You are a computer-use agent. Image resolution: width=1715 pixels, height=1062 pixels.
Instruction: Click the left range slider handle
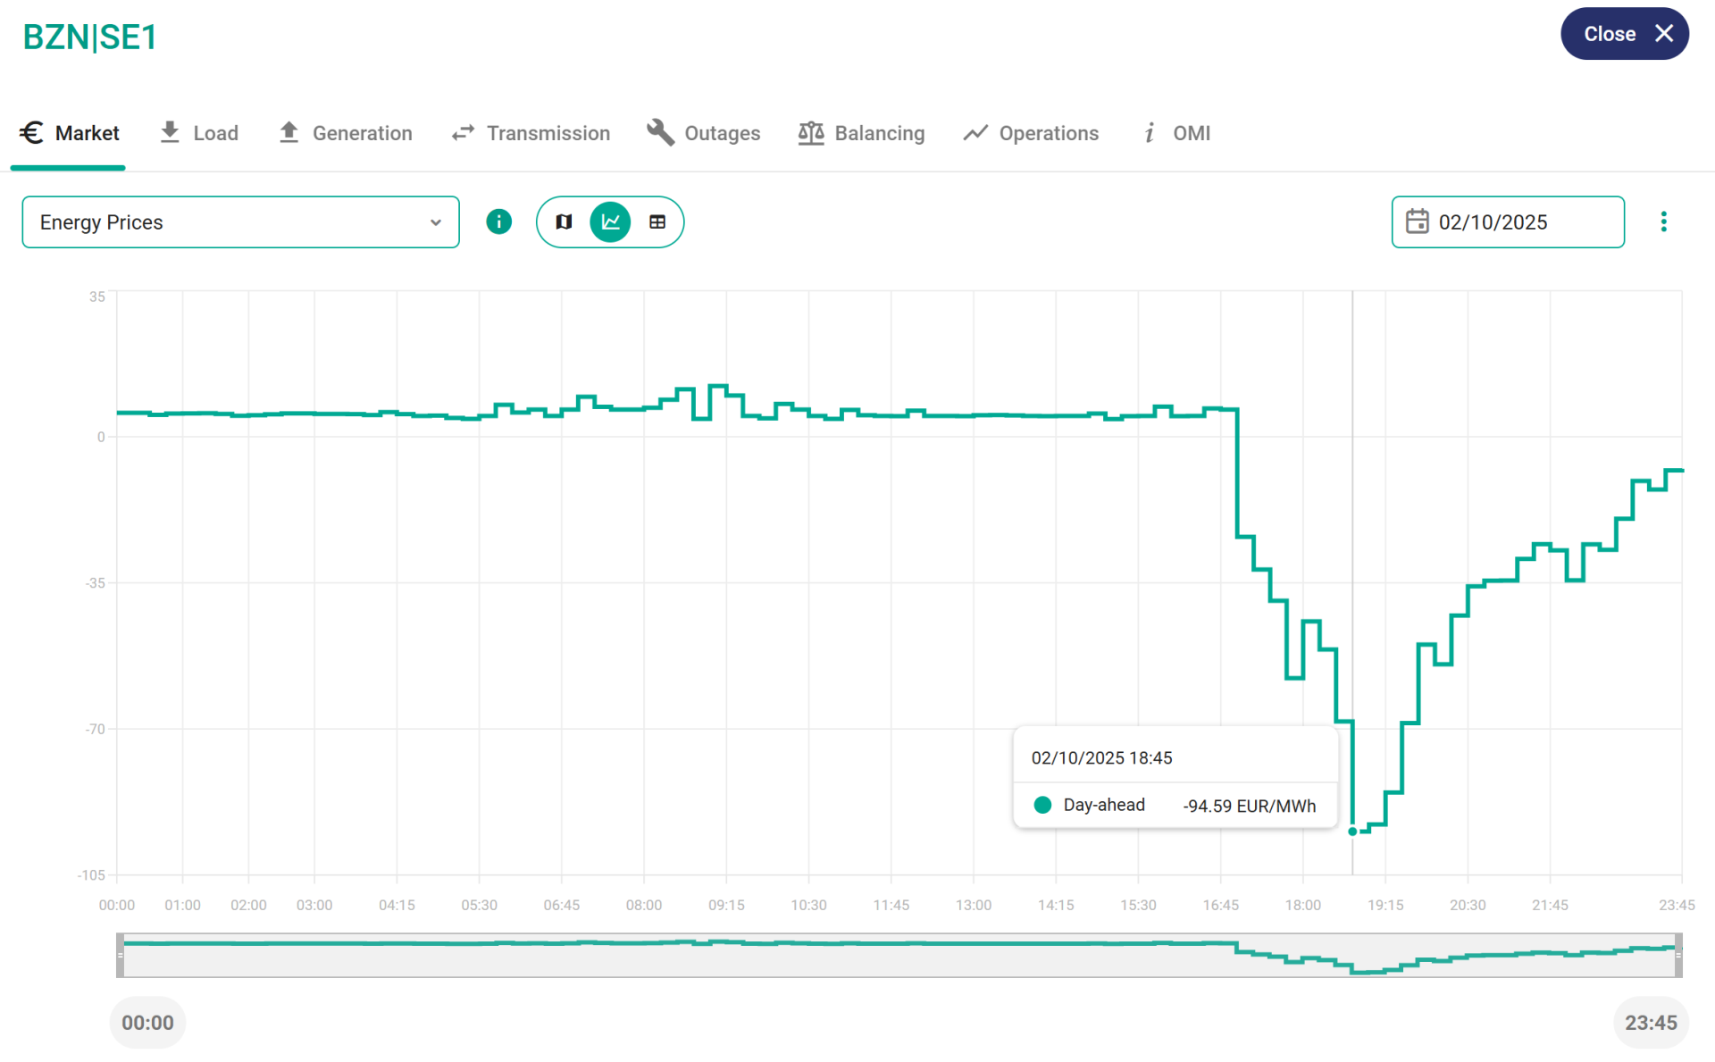[121, 955]
